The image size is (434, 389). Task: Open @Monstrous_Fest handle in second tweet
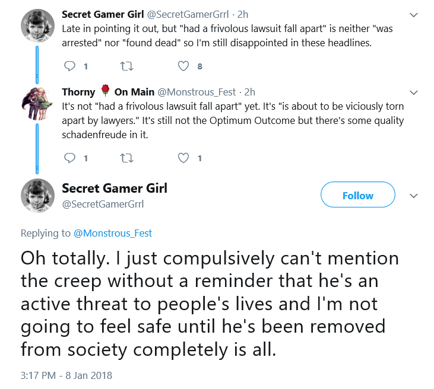click(197, 92)
